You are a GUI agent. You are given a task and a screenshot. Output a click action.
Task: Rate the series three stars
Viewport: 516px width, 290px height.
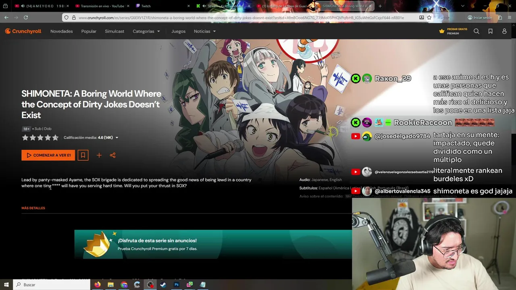(40, 138)
